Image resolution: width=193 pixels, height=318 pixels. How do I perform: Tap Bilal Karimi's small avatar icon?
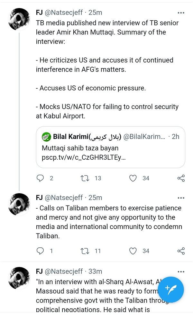[x=47, y=136]
